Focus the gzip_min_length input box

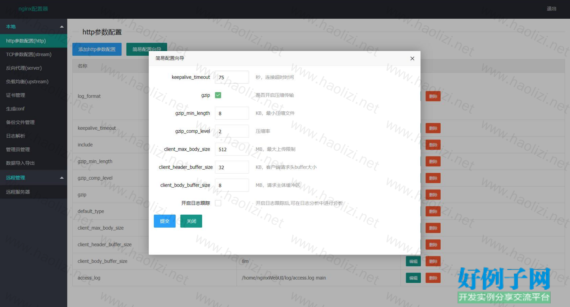pos(232,113)
